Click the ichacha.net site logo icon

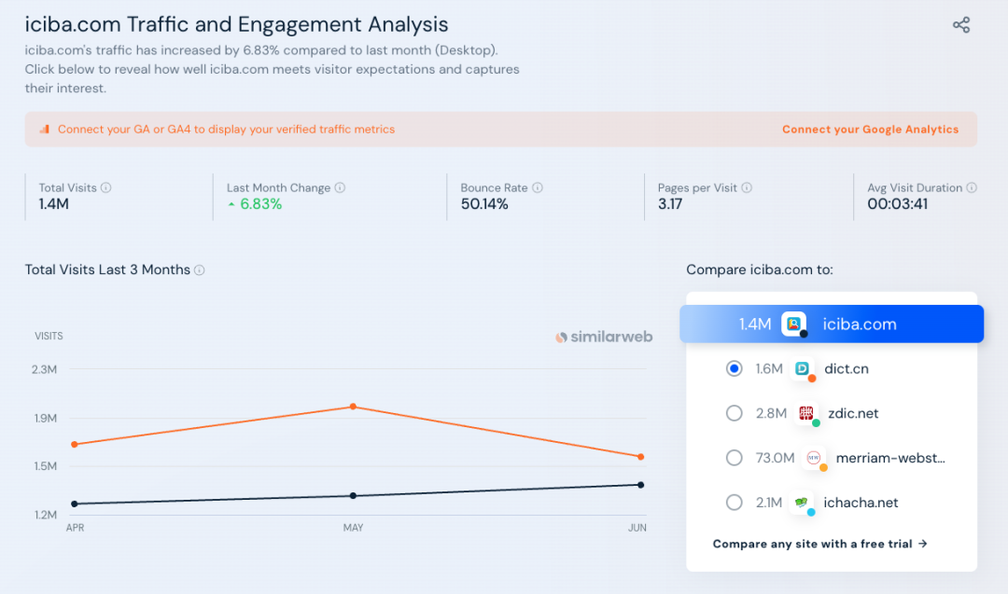[x=801, y=503]
